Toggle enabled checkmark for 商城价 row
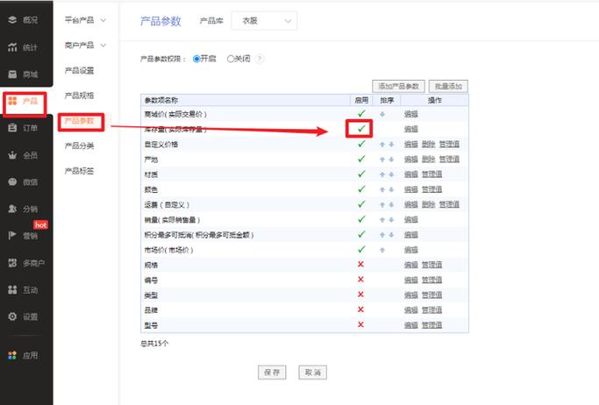Screen dimensions: 599x405 coord(361,113)
